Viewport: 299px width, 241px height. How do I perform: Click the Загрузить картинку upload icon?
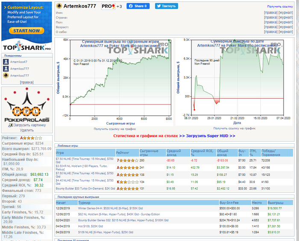point(11,125)
